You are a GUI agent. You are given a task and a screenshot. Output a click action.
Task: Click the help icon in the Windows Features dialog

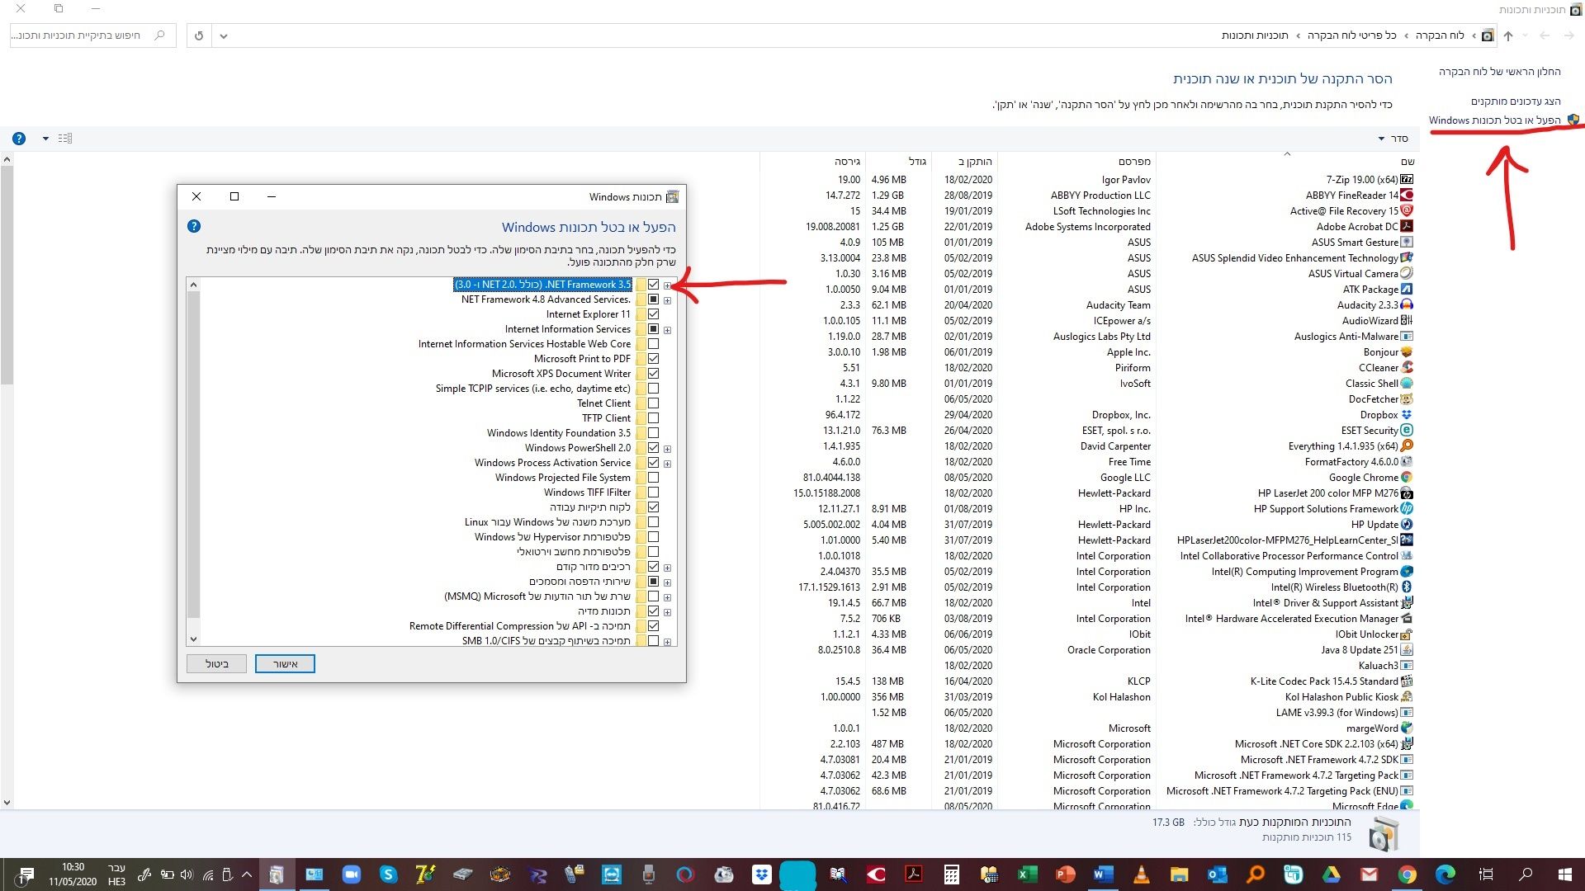[194, 226]
